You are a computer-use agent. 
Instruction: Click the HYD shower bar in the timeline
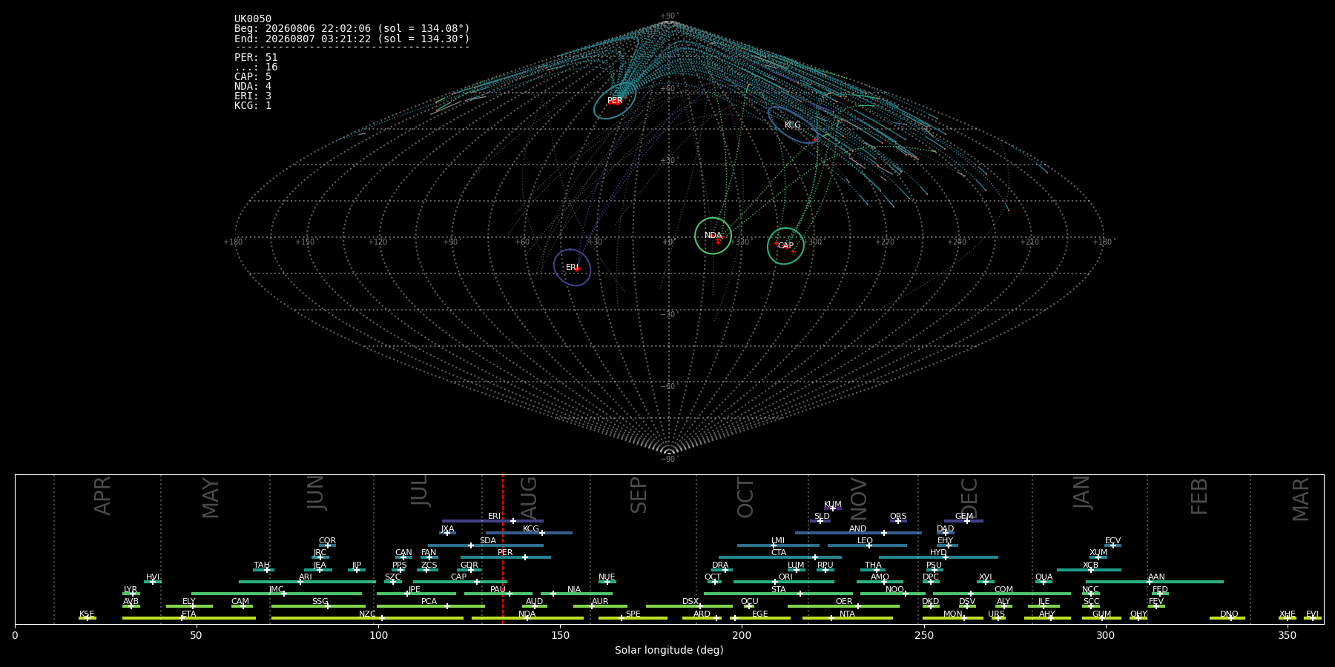click(938, 557)
